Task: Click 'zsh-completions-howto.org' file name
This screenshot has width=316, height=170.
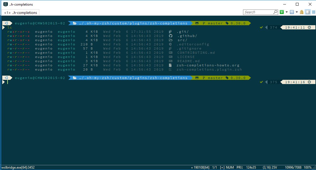Action: click(x=208, y=65)
